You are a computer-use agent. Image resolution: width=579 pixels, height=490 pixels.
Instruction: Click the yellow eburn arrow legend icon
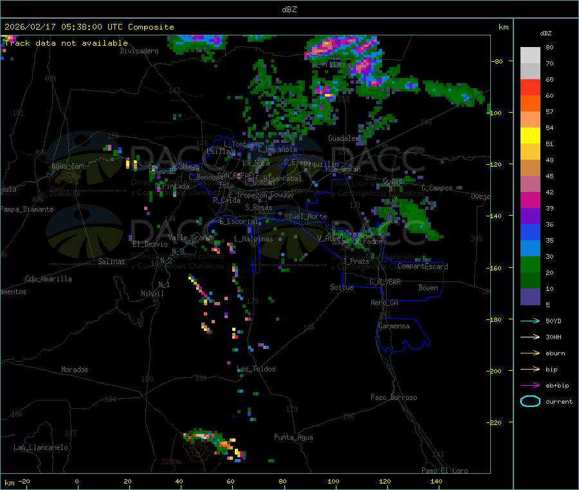click(530, 353)
